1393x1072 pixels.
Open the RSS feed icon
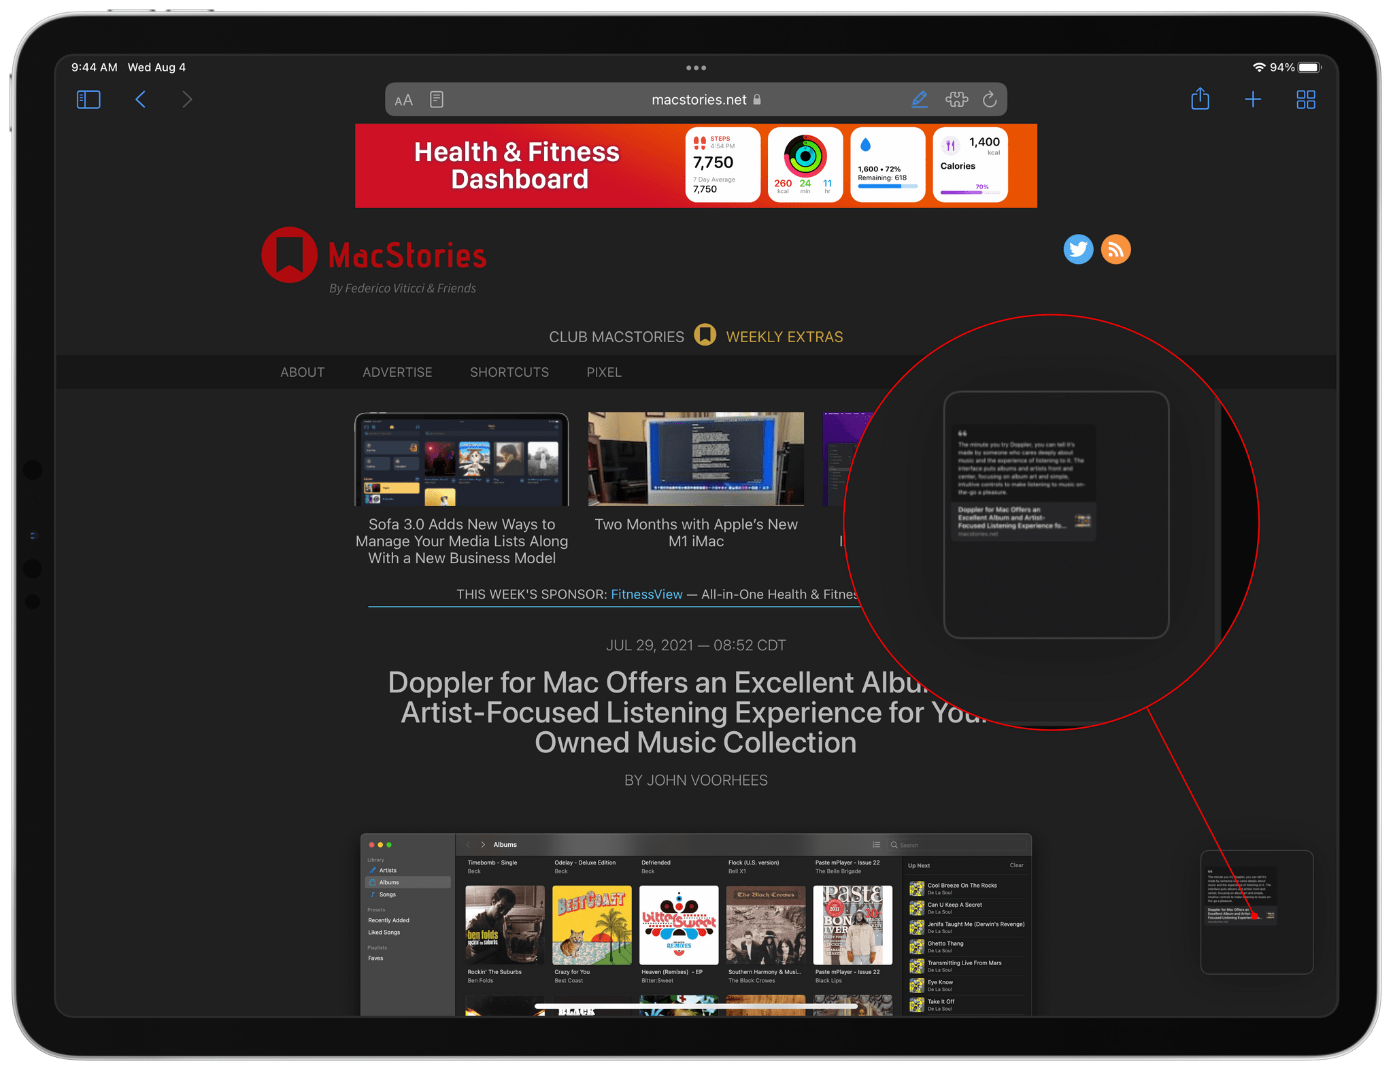(x=1116, y=250)
